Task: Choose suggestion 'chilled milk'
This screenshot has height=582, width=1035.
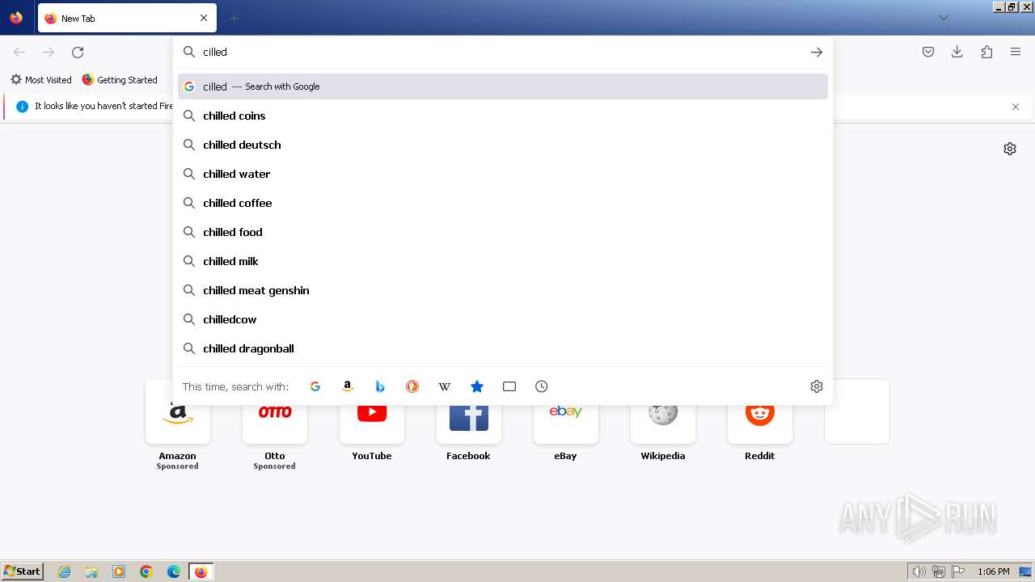Action: pyautogui.click(x=503, y=261)
